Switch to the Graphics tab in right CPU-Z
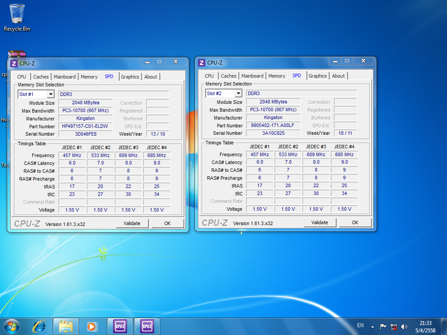Image resolution: width=447 pixels, height=335 pixels. point(317,76)
